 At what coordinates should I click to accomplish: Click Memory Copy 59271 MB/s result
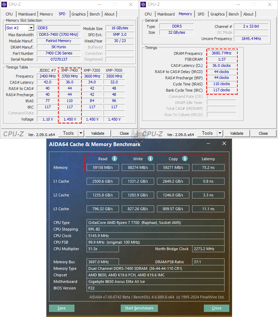(173, 167)
